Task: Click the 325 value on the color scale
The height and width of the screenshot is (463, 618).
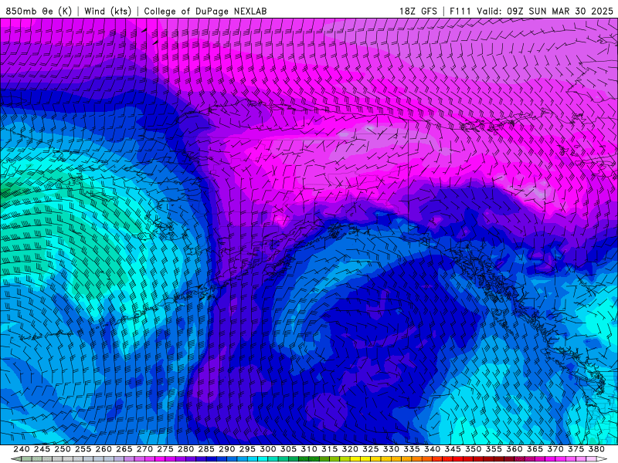Action: point(371,449)
